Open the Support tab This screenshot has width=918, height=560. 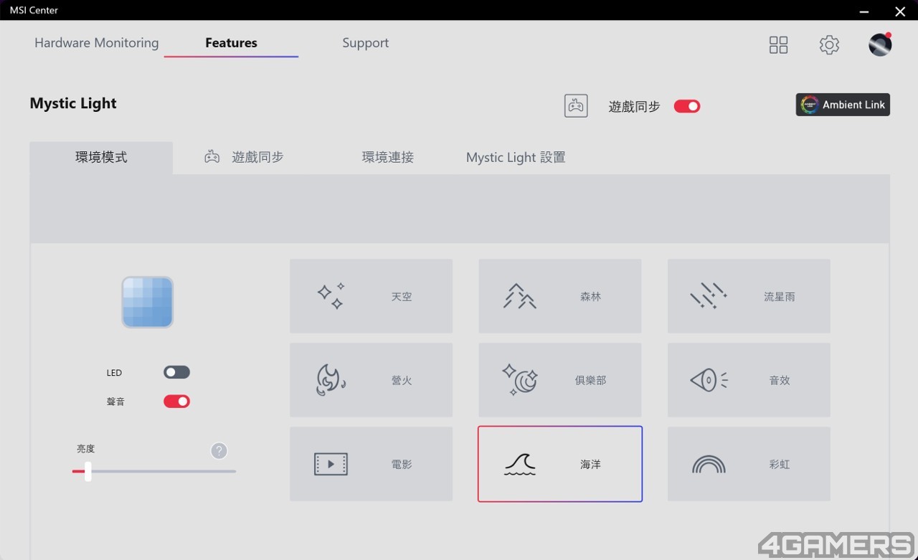pos(366,43)
